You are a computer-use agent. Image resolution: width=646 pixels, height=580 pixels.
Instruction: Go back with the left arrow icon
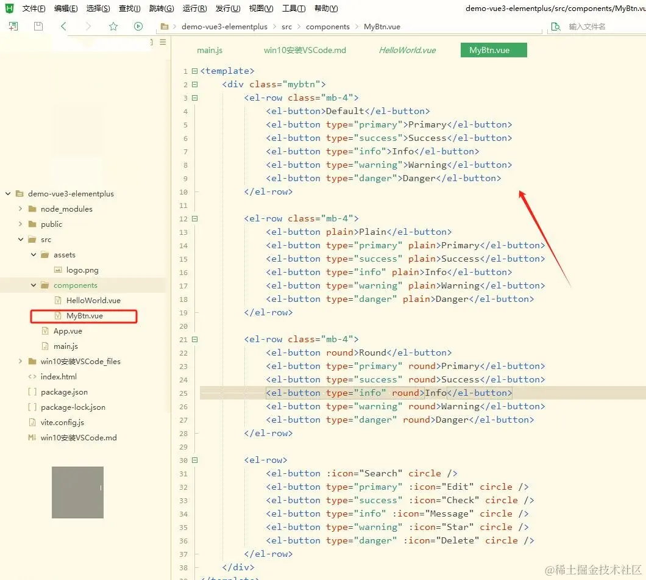click(63, 26)
